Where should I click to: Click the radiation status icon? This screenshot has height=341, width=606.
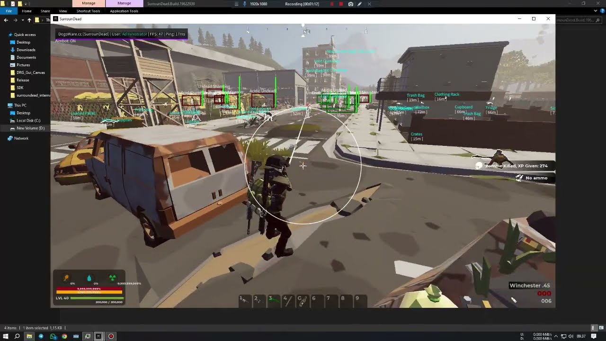pos(112,278)
